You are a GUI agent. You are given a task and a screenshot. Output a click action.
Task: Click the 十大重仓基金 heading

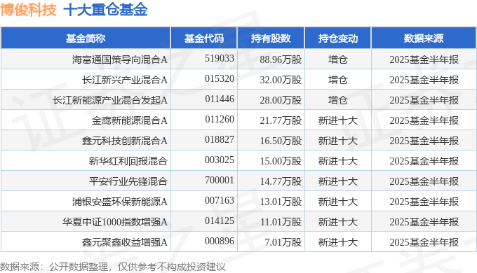click(105, 10)
